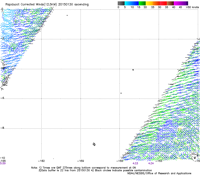Click the purple time stamp '5:59'
Image resolution: width=200 pixels, height=175 pixels.
pyautogui.click(x=3, y=163)
